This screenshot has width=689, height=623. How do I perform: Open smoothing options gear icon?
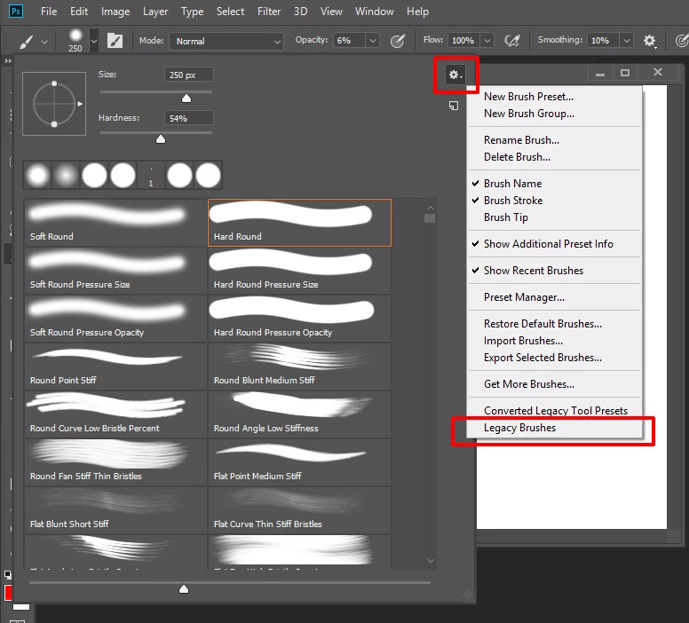click(649, 41)
